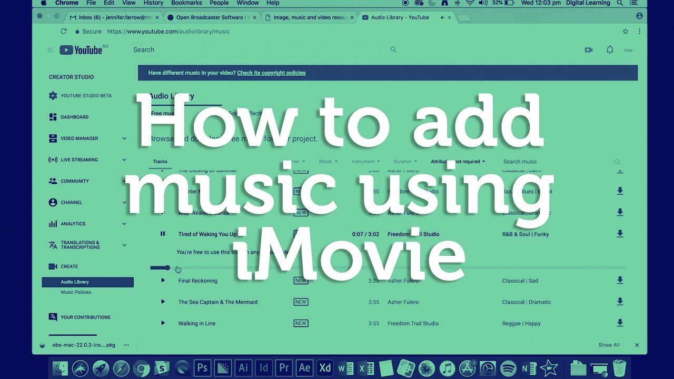
Task: Open the YouTube account avatar menu
Action: (x=628, y=50)
